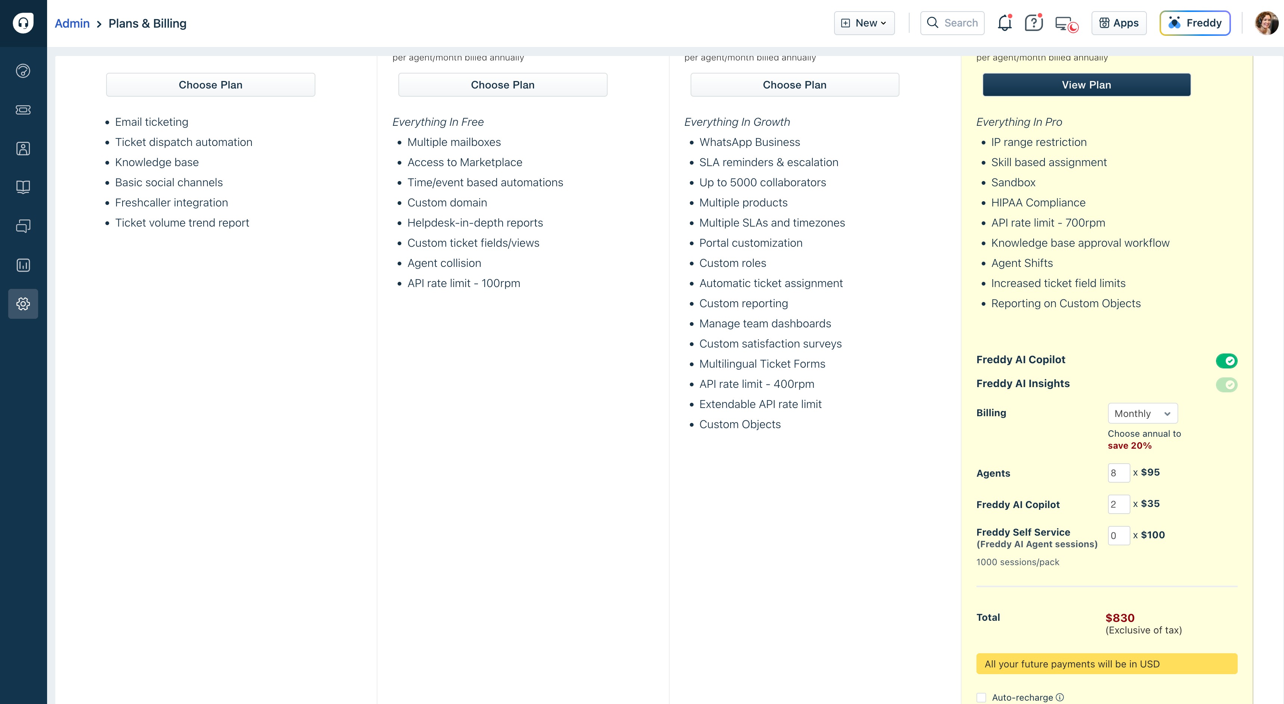Open Solutions book icon in sidebar

pos(23,187)
